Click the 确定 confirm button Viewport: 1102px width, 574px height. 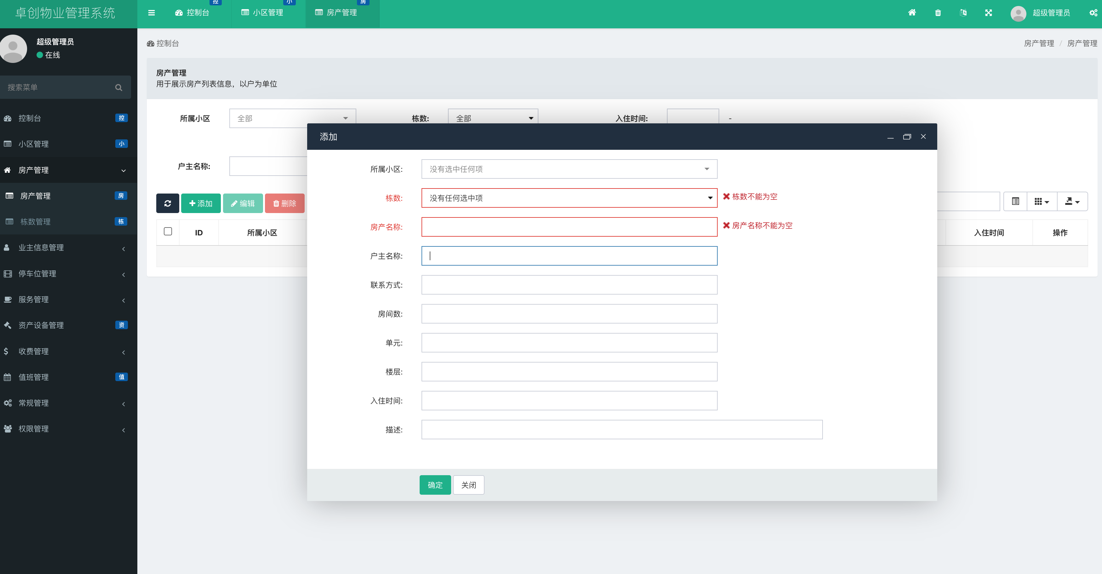click(435, 485)
